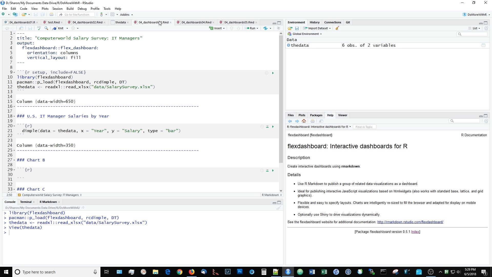Open the rmarkdown flexdashboard website link
This screenshot has width=492, height=277.
410,222
